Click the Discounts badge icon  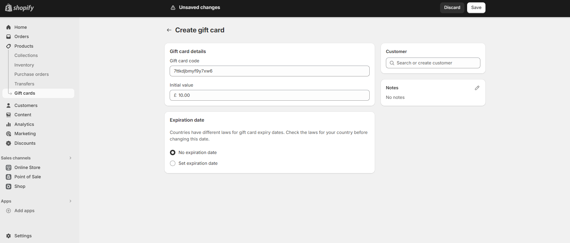8,143
